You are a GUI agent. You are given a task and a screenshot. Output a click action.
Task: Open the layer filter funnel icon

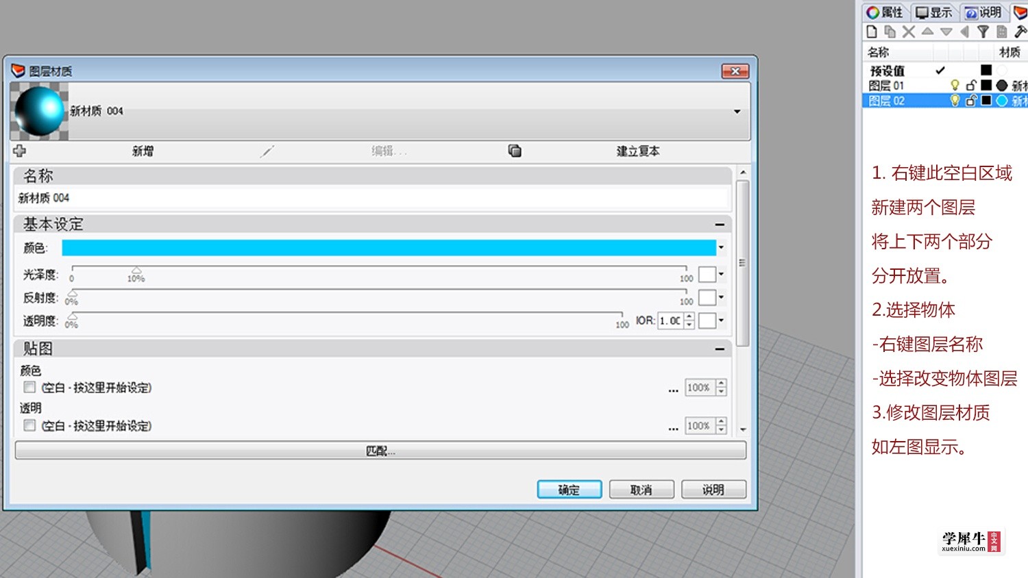coord(983,32)
